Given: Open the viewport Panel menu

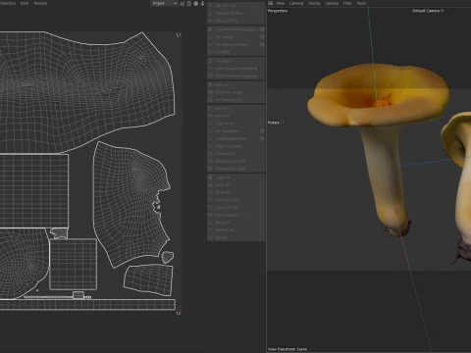Looking at the screenshot, I should coord(361,3).
